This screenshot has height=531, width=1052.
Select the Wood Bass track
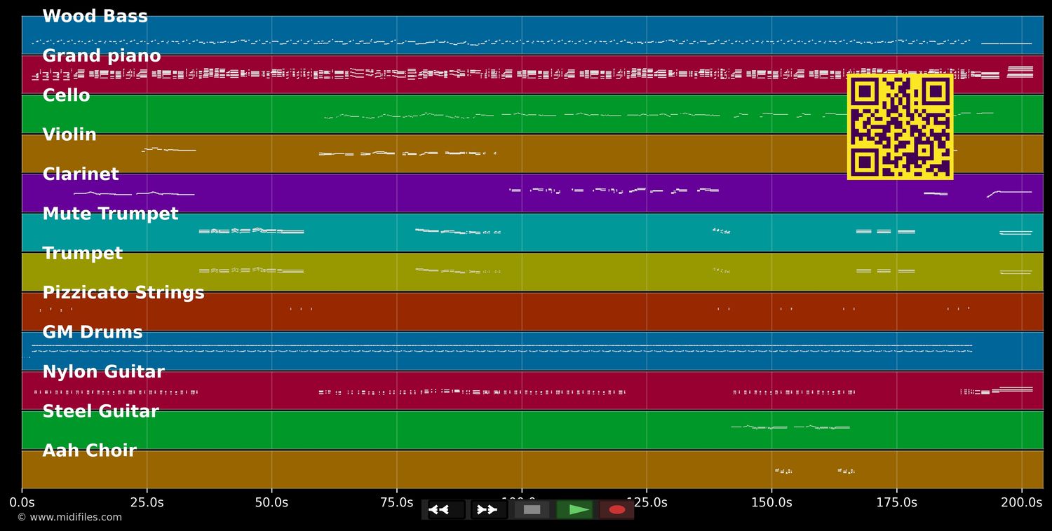coord(95,16)
